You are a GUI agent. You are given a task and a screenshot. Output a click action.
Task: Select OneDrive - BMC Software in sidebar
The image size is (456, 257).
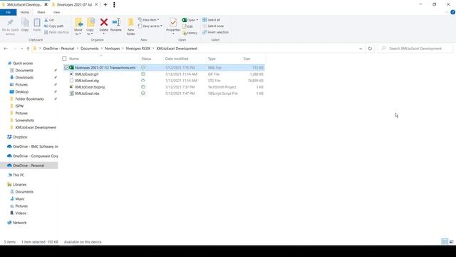tap(35, 146)
